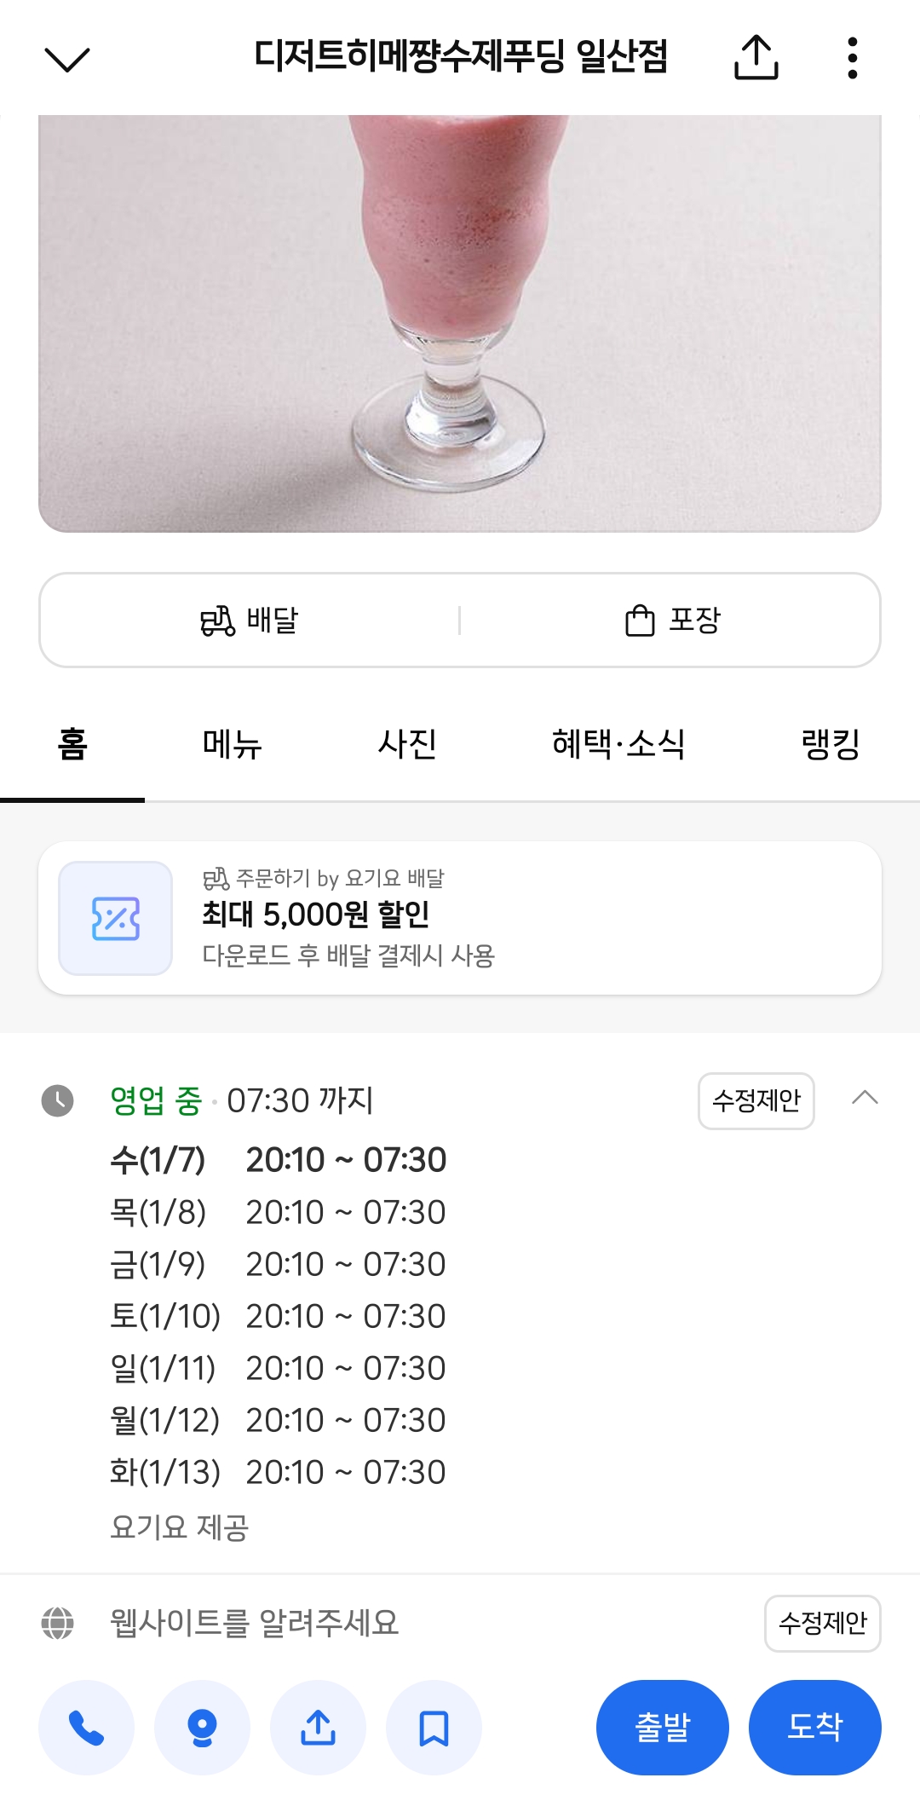
Task: Tap the street view location icon
Action: click(x=202, y=1728)
